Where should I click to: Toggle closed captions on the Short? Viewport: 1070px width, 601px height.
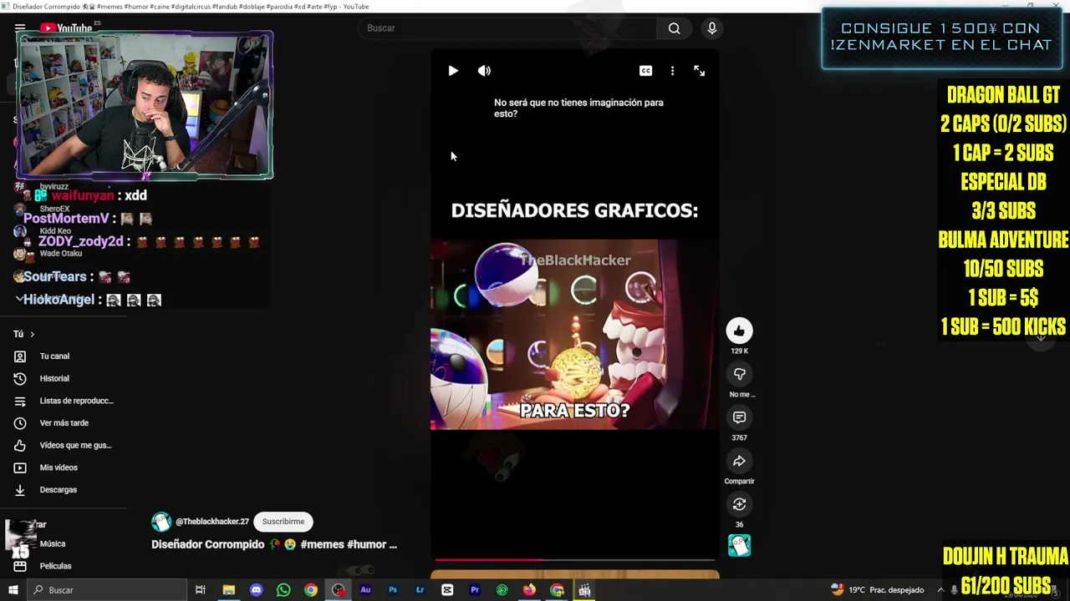(x=645, y=71)
